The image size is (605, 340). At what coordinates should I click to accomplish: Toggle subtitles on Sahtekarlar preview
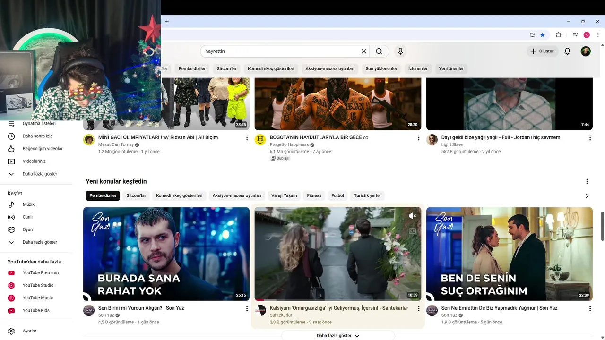point(412,231)
